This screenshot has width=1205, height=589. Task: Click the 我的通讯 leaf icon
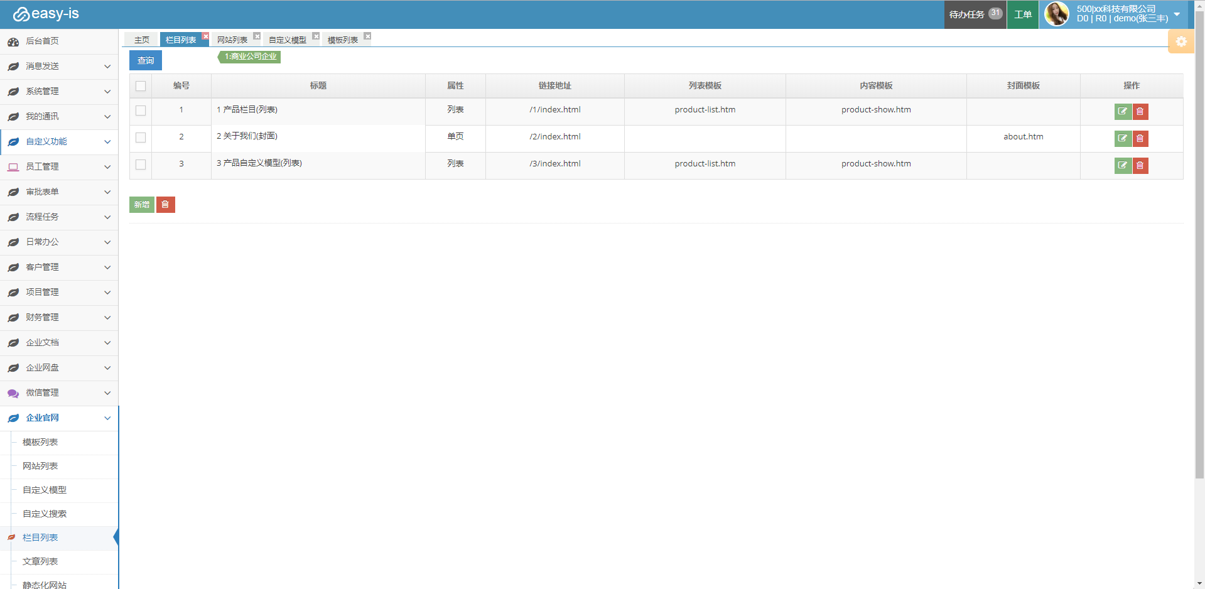point(13,117)
